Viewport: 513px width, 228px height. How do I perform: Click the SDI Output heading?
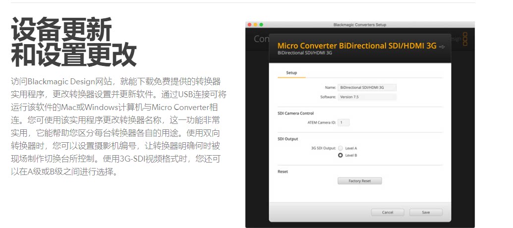coord(287,139)
